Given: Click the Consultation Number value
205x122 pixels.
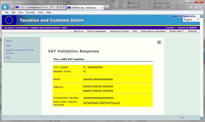Looking at the screenshot, I should coord(99,98).
